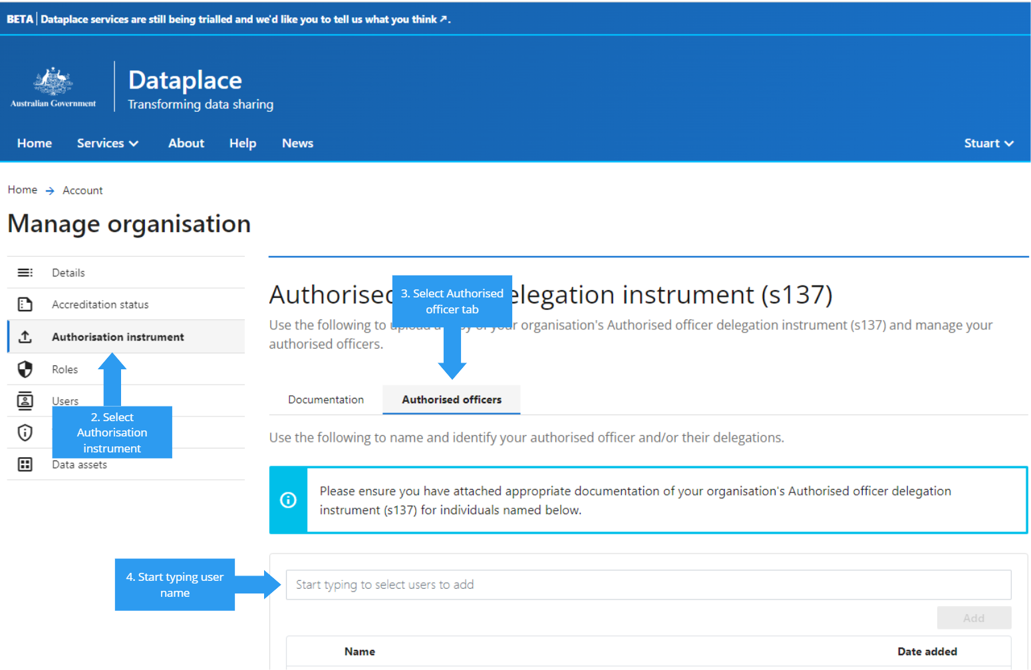
Task: Click the shield info icon below Users
Action: [25, 432]
